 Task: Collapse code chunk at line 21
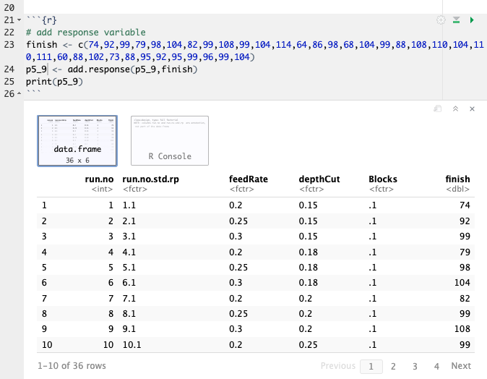(20, 20)
